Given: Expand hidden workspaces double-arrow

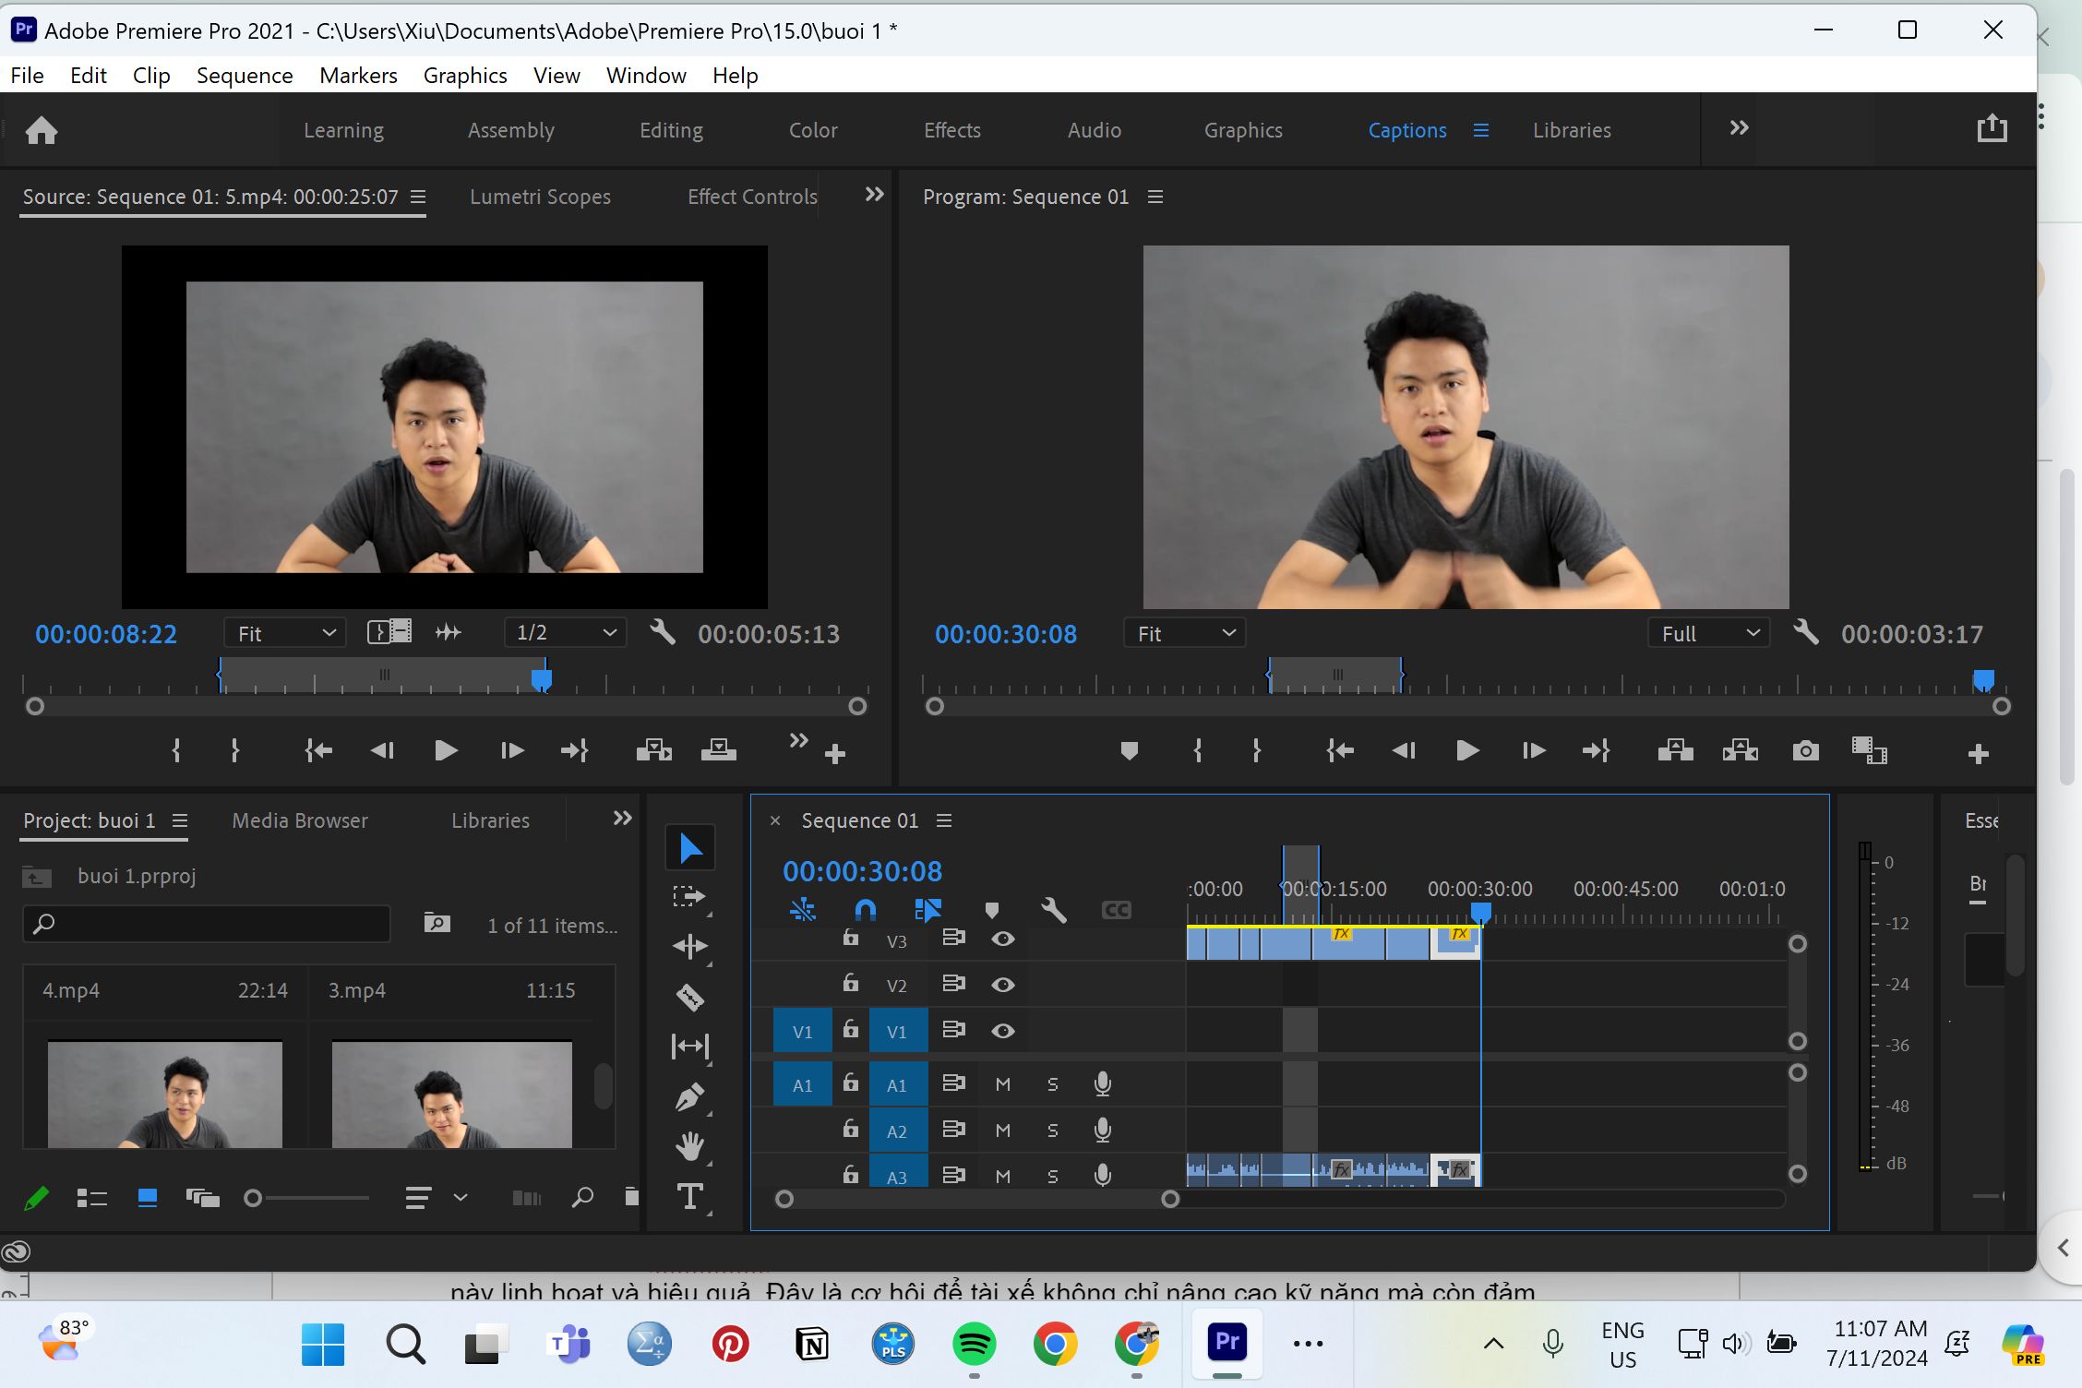Looking at the screenshot, I should (1739, 128).
